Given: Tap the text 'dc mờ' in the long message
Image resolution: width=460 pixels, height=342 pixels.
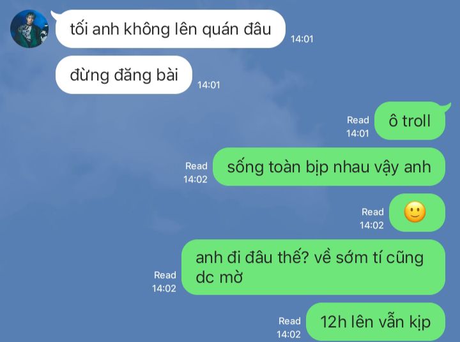Looking at the screenshot, I should click(x=219, y=277).
